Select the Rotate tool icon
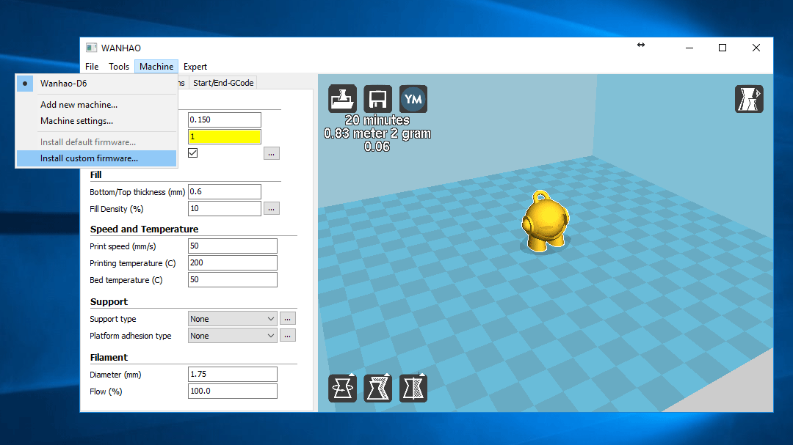793x445 pixels. click(x=343, y=388)
